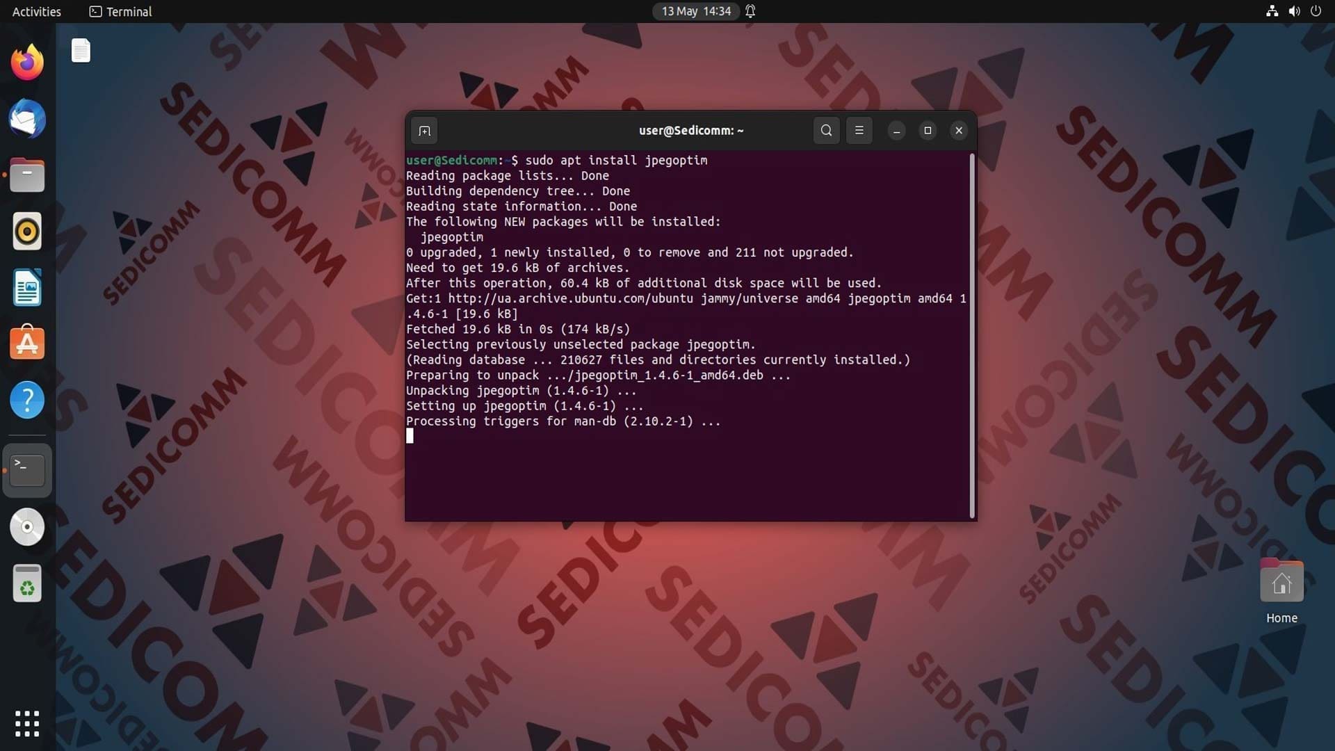The height and width of the screenshot is (751, 1335).
Task: Open the Terminal app menu in top bar
Action: pos(121,11)
